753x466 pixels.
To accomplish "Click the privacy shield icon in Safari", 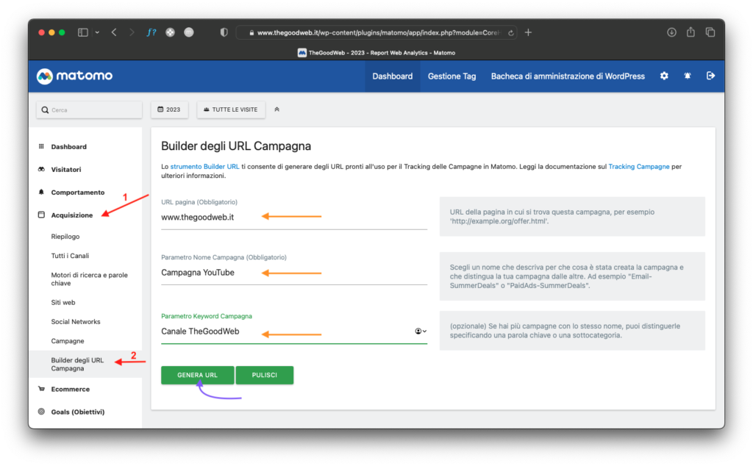I will pos(224,32).
